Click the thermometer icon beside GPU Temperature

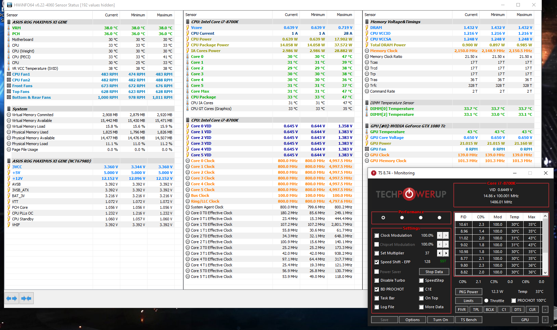click(367, 132)
